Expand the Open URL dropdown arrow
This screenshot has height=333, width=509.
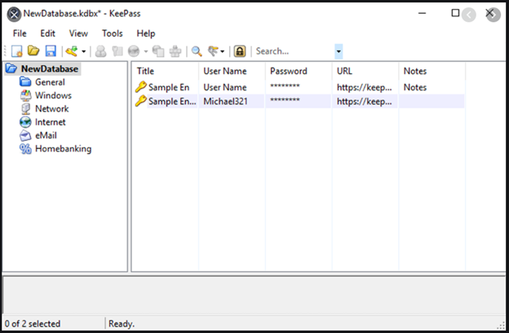(x=146, y=51)
